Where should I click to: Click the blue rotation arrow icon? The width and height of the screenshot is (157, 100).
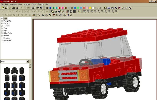[68, 15]
